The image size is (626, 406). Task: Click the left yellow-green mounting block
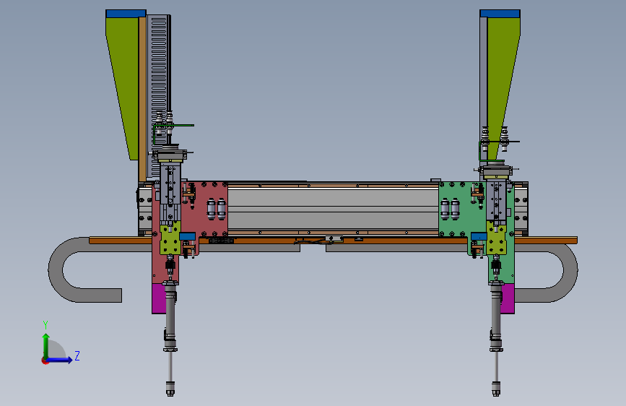(x=170, y=240)
